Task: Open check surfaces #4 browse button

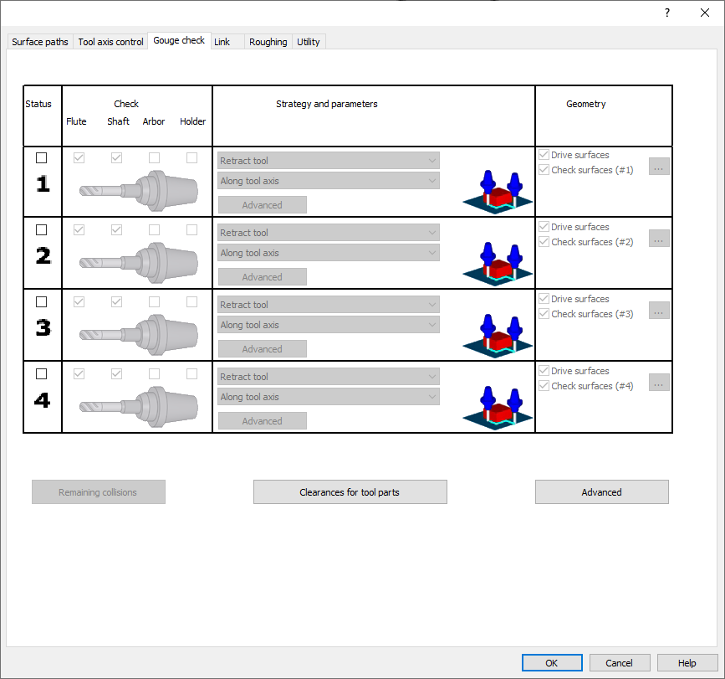Action: tap(659, 383)
